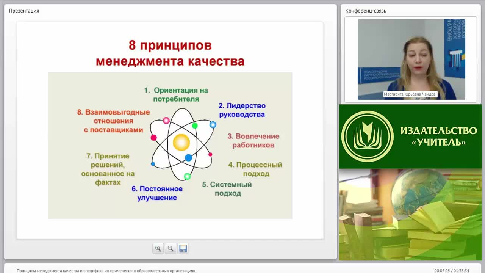Click the webinar title at the bottom

(106, 271)
